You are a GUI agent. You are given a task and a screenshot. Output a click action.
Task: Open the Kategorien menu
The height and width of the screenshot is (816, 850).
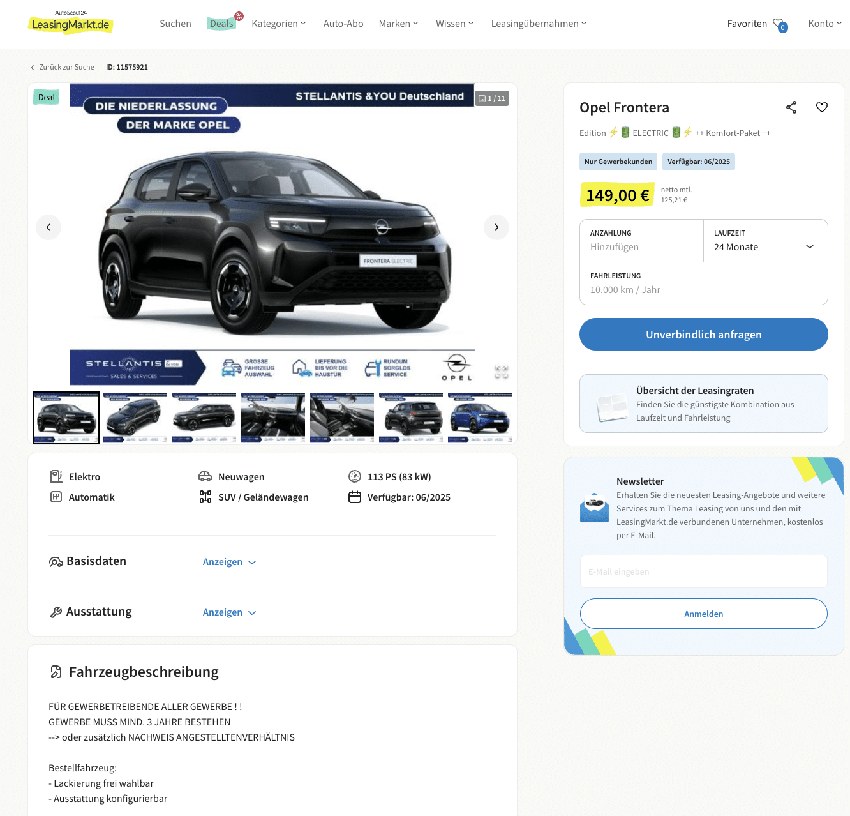tap(279, 24)
